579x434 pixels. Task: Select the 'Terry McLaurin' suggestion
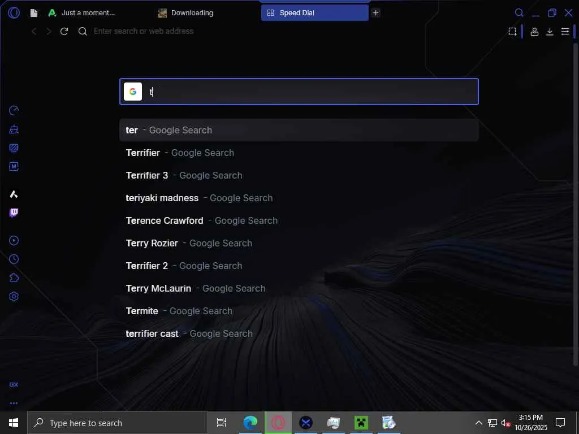[299, 288]
